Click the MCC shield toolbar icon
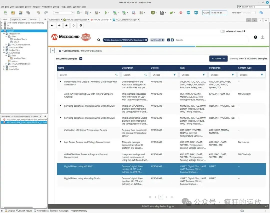Viewport: 270px width, 213px height. point(196,13)
